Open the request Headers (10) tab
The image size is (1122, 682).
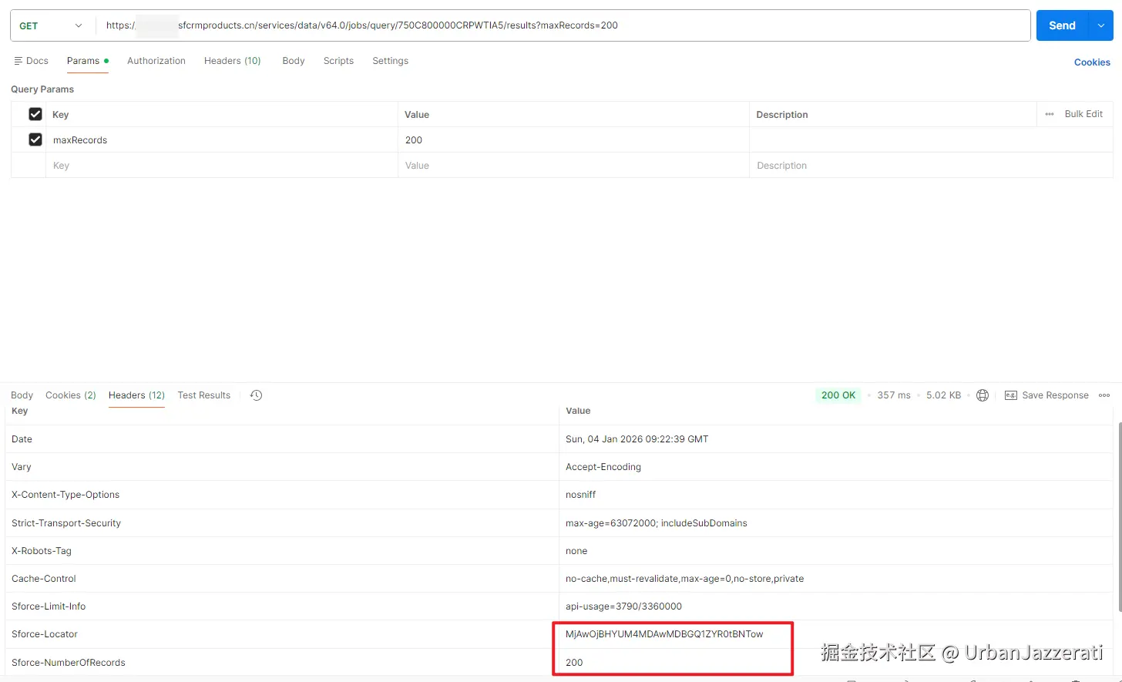tap(233, 61)
